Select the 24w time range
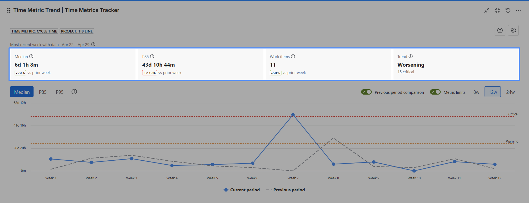This screenshot has height=203, width=529. 510,92
